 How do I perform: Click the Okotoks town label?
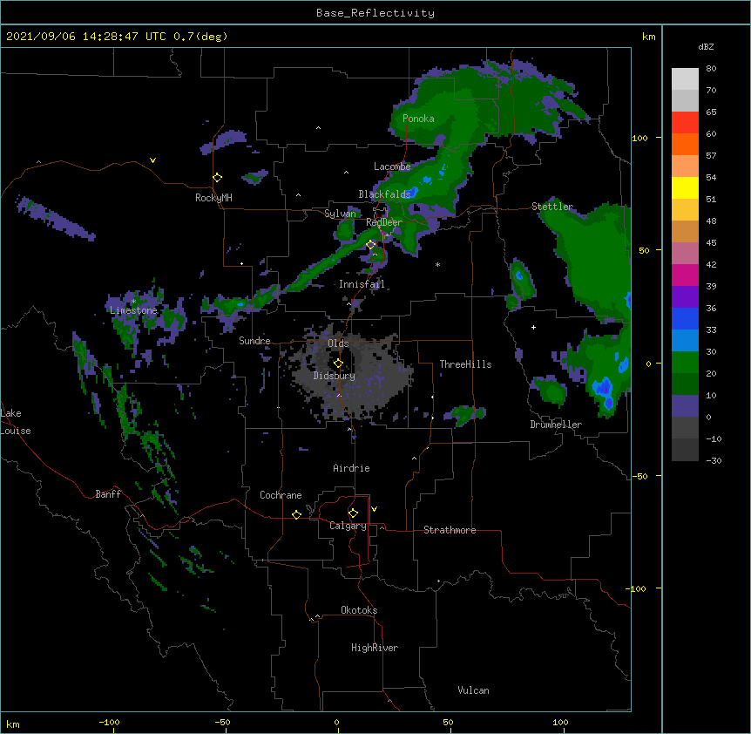click(x=359, y=610)
